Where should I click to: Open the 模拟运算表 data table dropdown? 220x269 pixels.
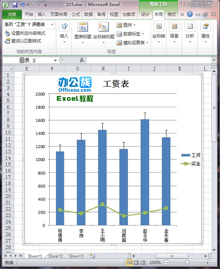[132, 43]
